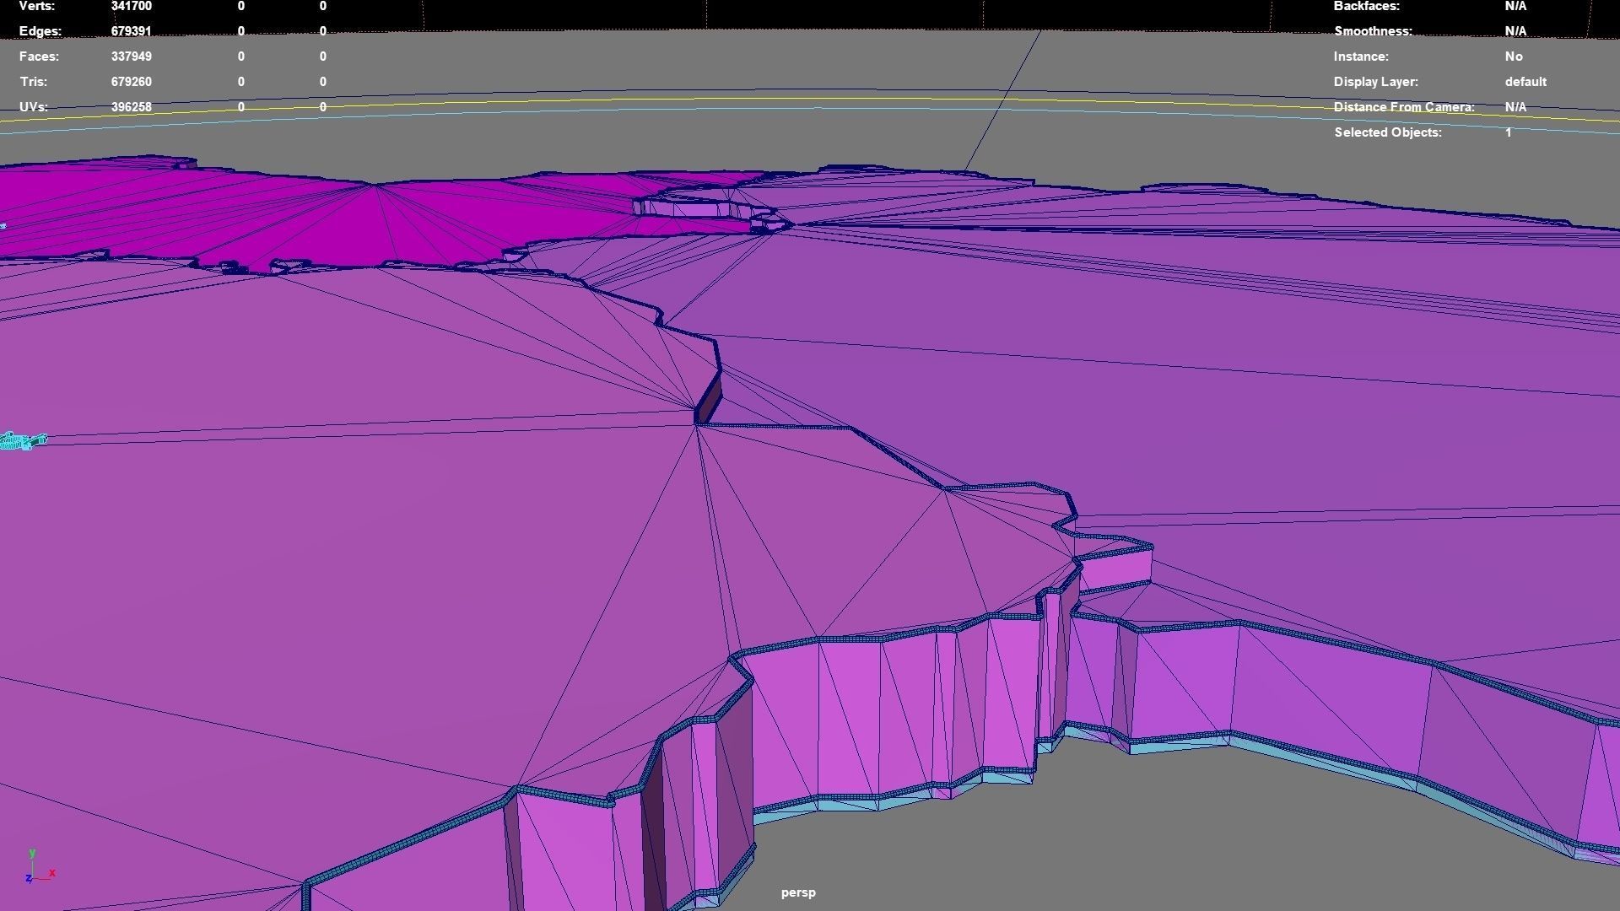Click the Faces count 337949 in HUD
Viewport: 1620px width, 911px height.
point(131,57)
